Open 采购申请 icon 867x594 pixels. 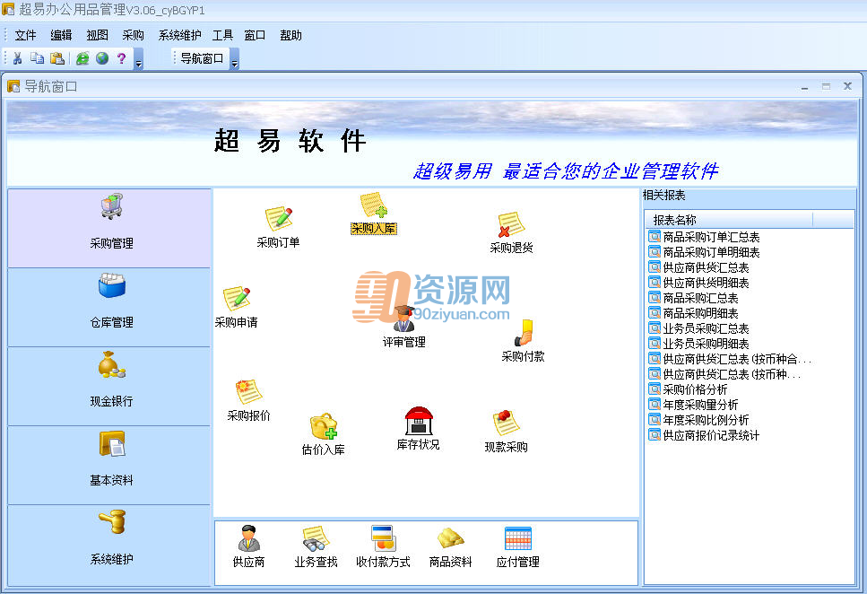click(237, 299)
